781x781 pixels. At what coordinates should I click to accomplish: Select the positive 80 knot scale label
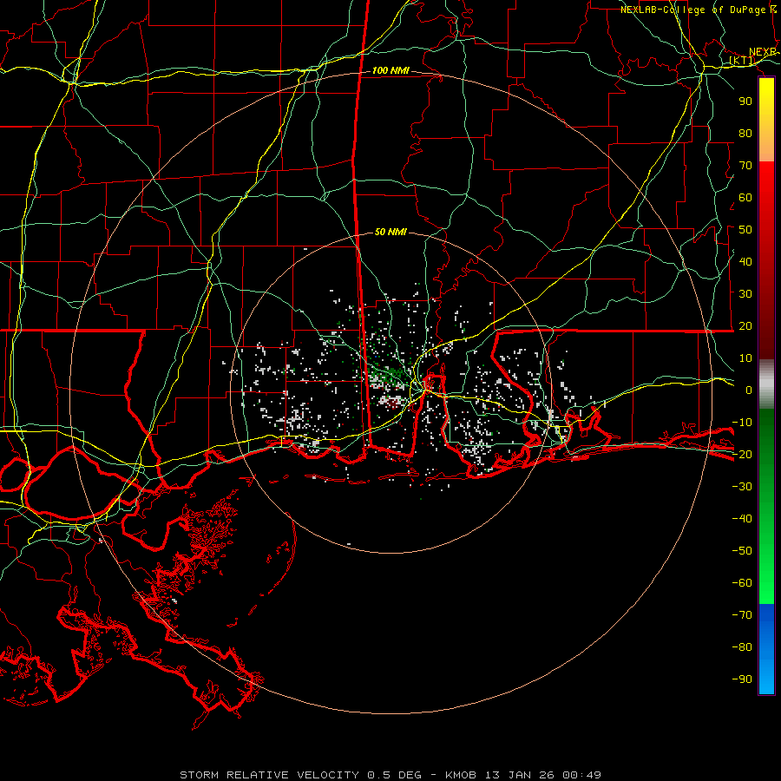[745, 133]
